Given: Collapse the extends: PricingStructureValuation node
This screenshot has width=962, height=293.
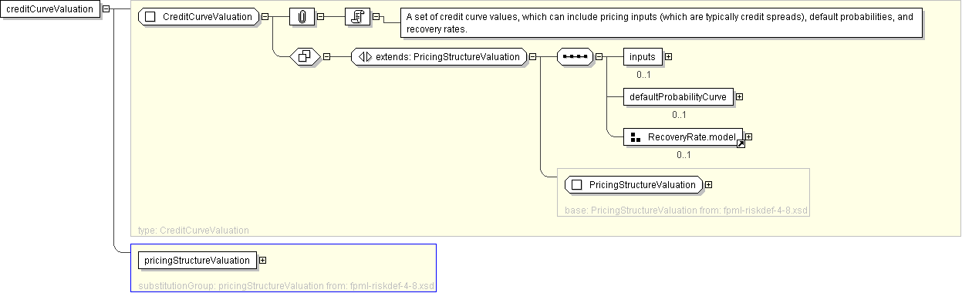Looking at the screenshot, I should (x=532, y=56).
